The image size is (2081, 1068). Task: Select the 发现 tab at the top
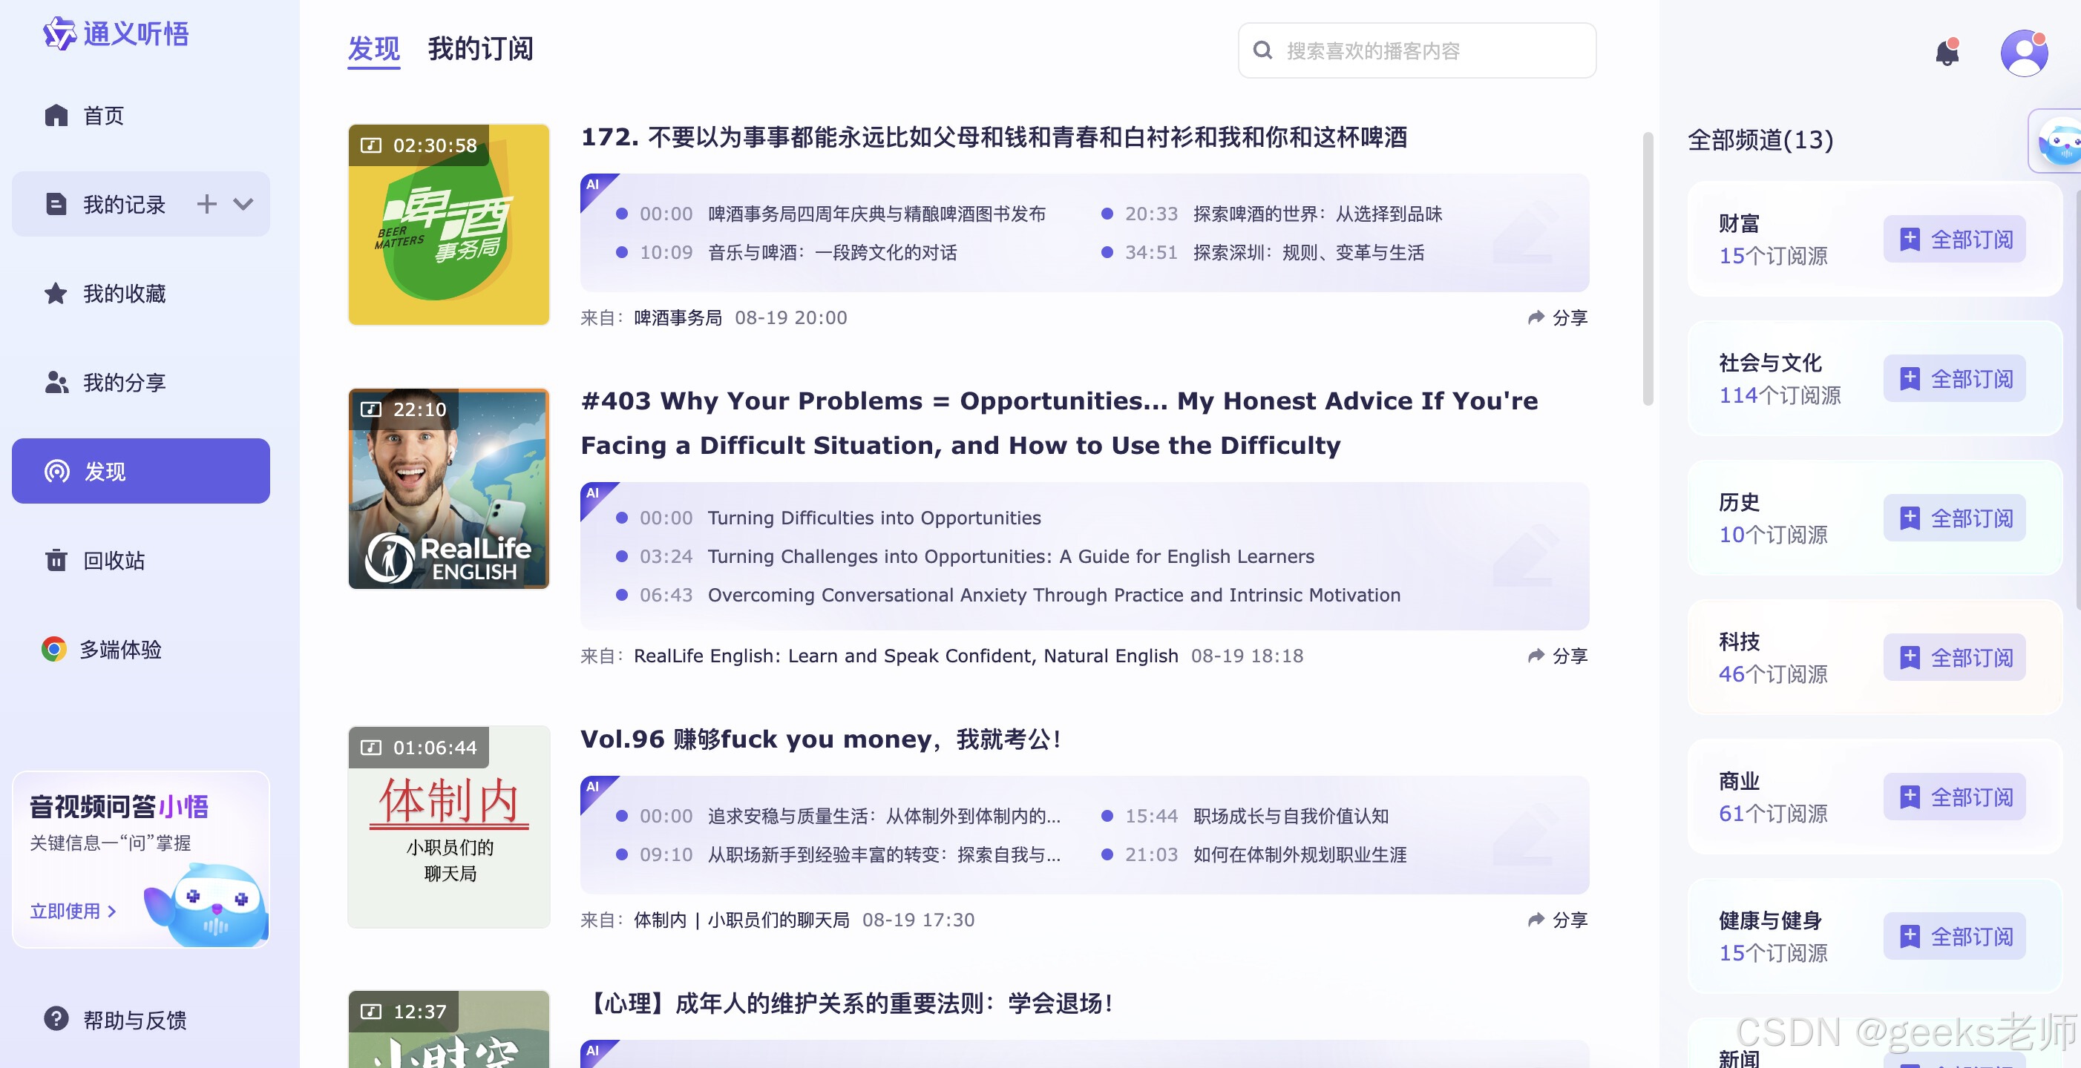pyautogui.click(x=373, y=49)
